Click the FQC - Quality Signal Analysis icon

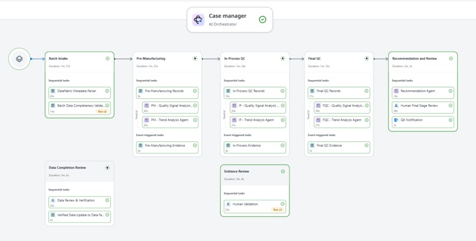click(318, 105)
